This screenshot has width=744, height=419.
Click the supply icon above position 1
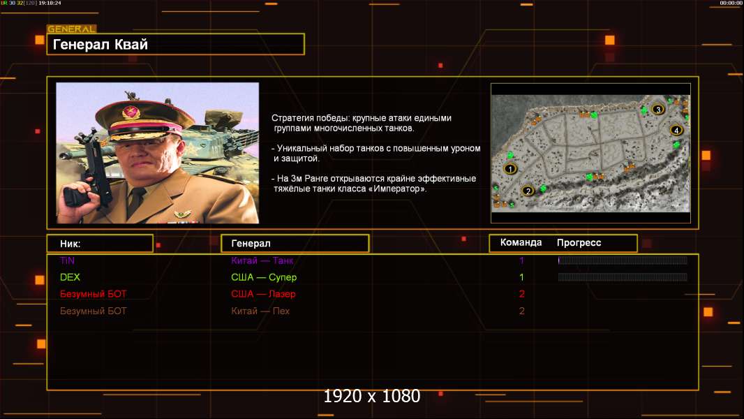coord(510,154)
